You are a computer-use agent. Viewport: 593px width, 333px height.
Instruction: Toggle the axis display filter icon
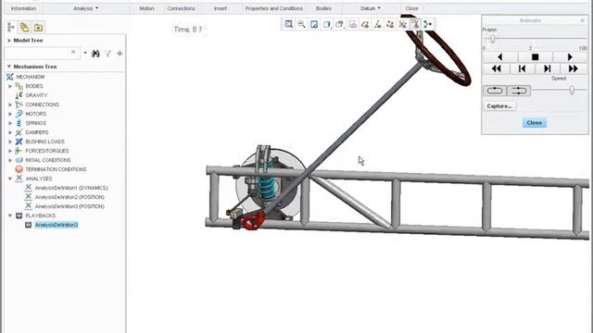pos(377,24)
